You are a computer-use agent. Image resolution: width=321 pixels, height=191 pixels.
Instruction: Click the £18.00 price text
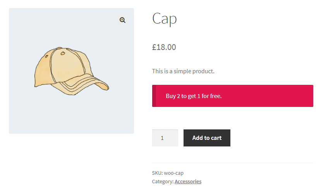[164, 47]
